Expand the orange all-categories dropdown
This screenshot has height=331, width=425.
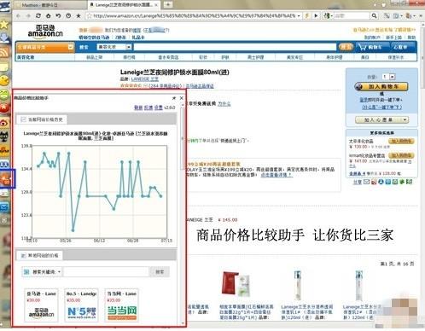(71, 47)
